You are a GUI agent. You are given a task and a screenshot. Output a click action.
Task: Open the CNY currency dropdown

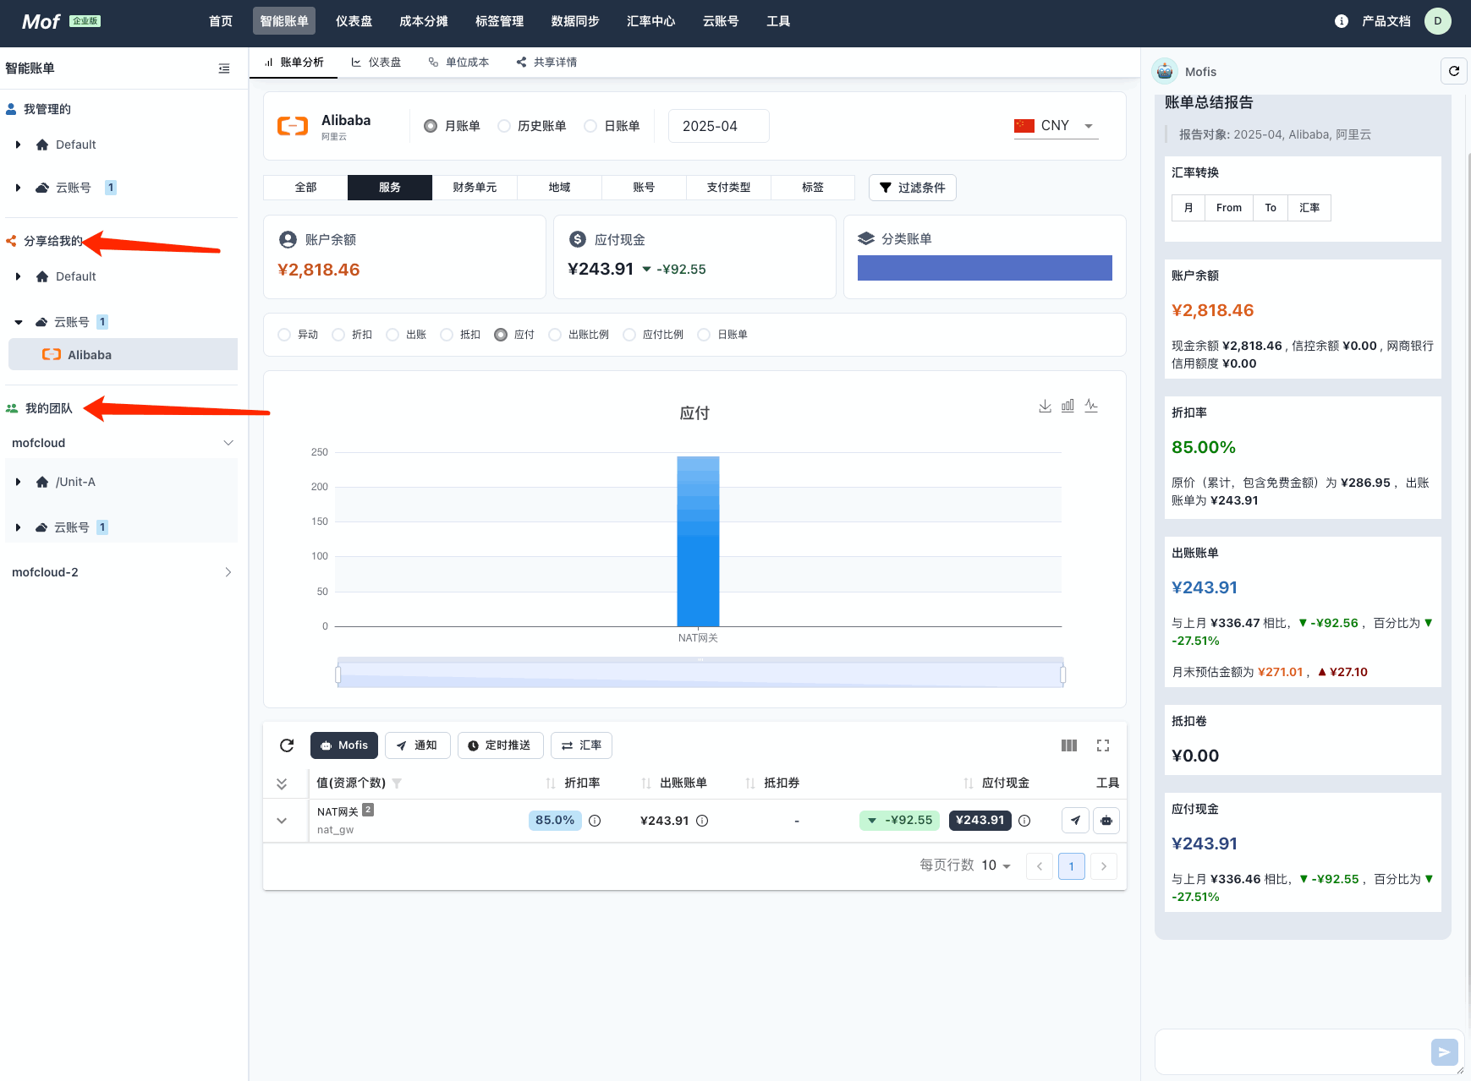1056,126
